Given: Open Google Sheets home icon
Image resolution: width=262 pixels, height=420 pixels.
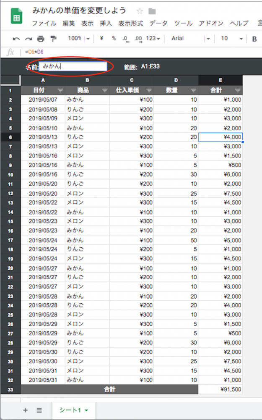Looking at the screenshot, I should coord(17,17).
